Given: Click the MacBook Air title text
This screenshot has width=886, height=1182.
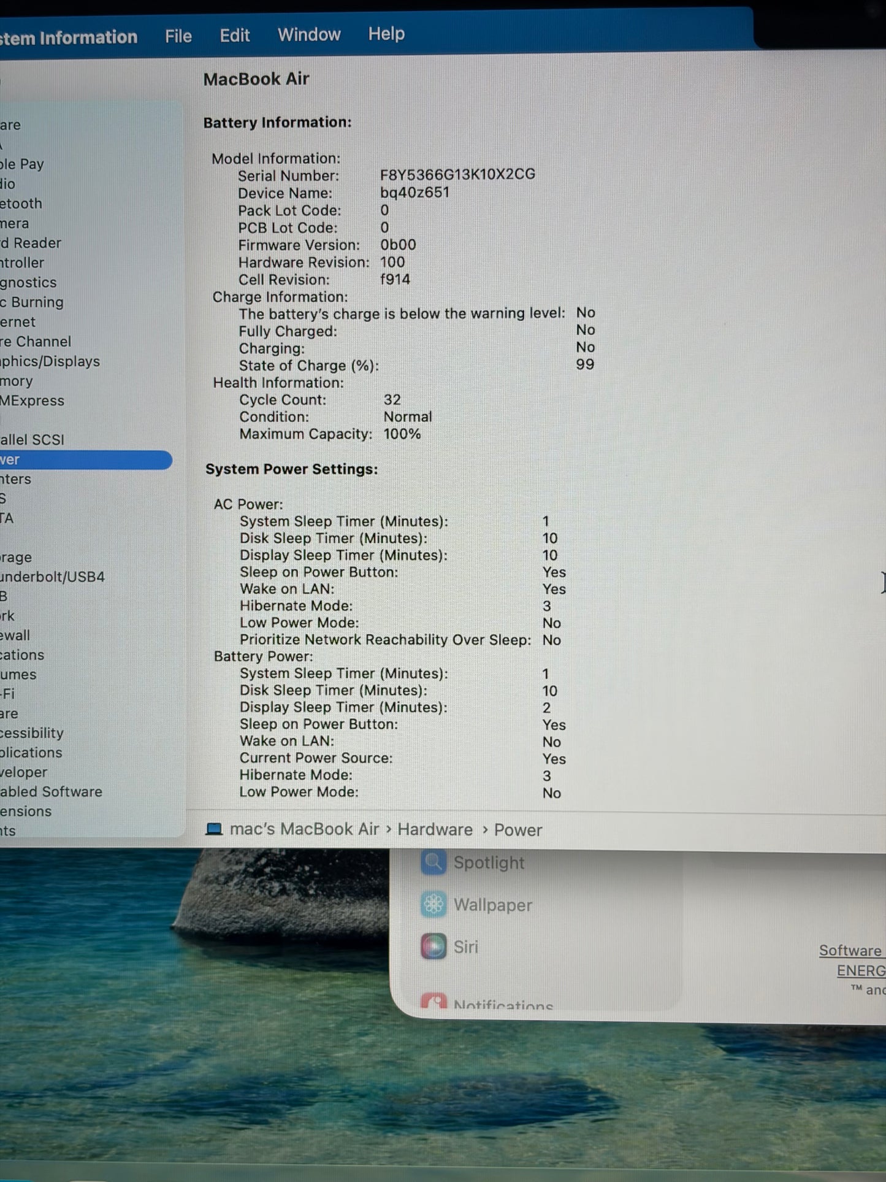Looking at the screenshot, I should [x=256, y=79].
